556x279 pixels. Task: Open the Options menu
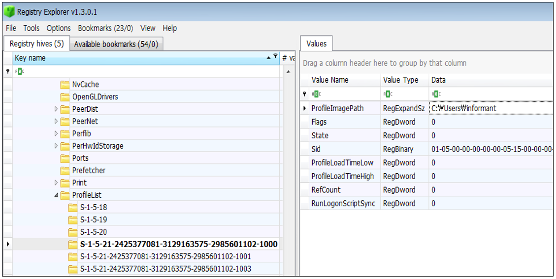[x=59, y=29]
